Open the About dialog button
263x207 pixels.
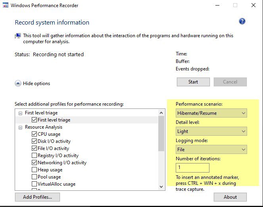[x=230, y=197]
